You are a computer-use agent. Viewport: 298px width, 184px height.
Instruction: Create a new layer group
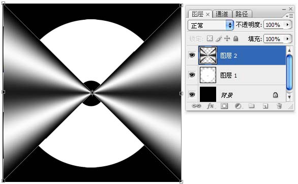pyautogui.click(x=252, y=106)
